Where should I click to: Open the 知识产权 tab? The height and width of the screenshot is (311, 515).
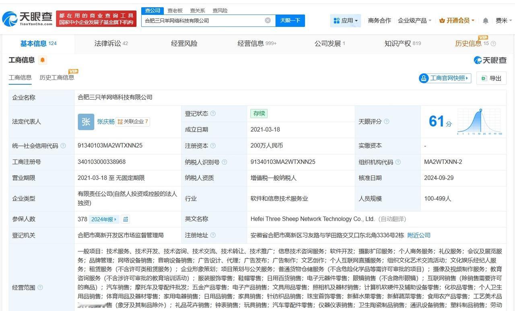coord(403,43)
